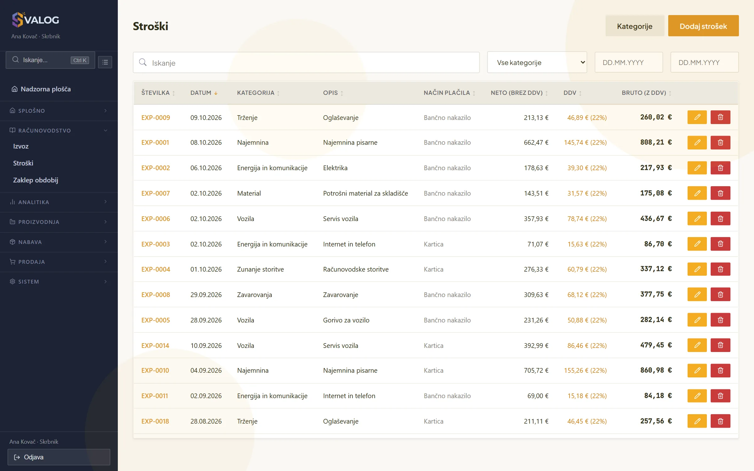This screenshot has height=471, width=754.
Task: Expand the Analitika sidebar section
Action: [59, 202]
